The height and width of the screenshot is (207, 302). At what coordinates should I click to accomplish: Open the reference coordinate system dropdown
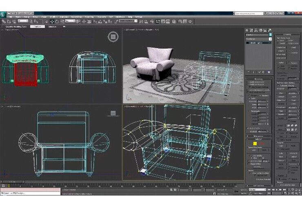70,21
